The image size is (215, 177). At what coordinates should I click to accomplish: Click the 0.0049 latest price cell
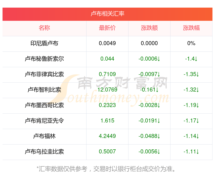(107, 43)
